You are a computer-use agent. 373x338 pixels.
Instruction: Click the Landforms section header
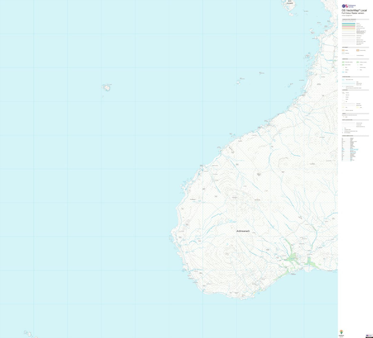[x=356, y=90]
